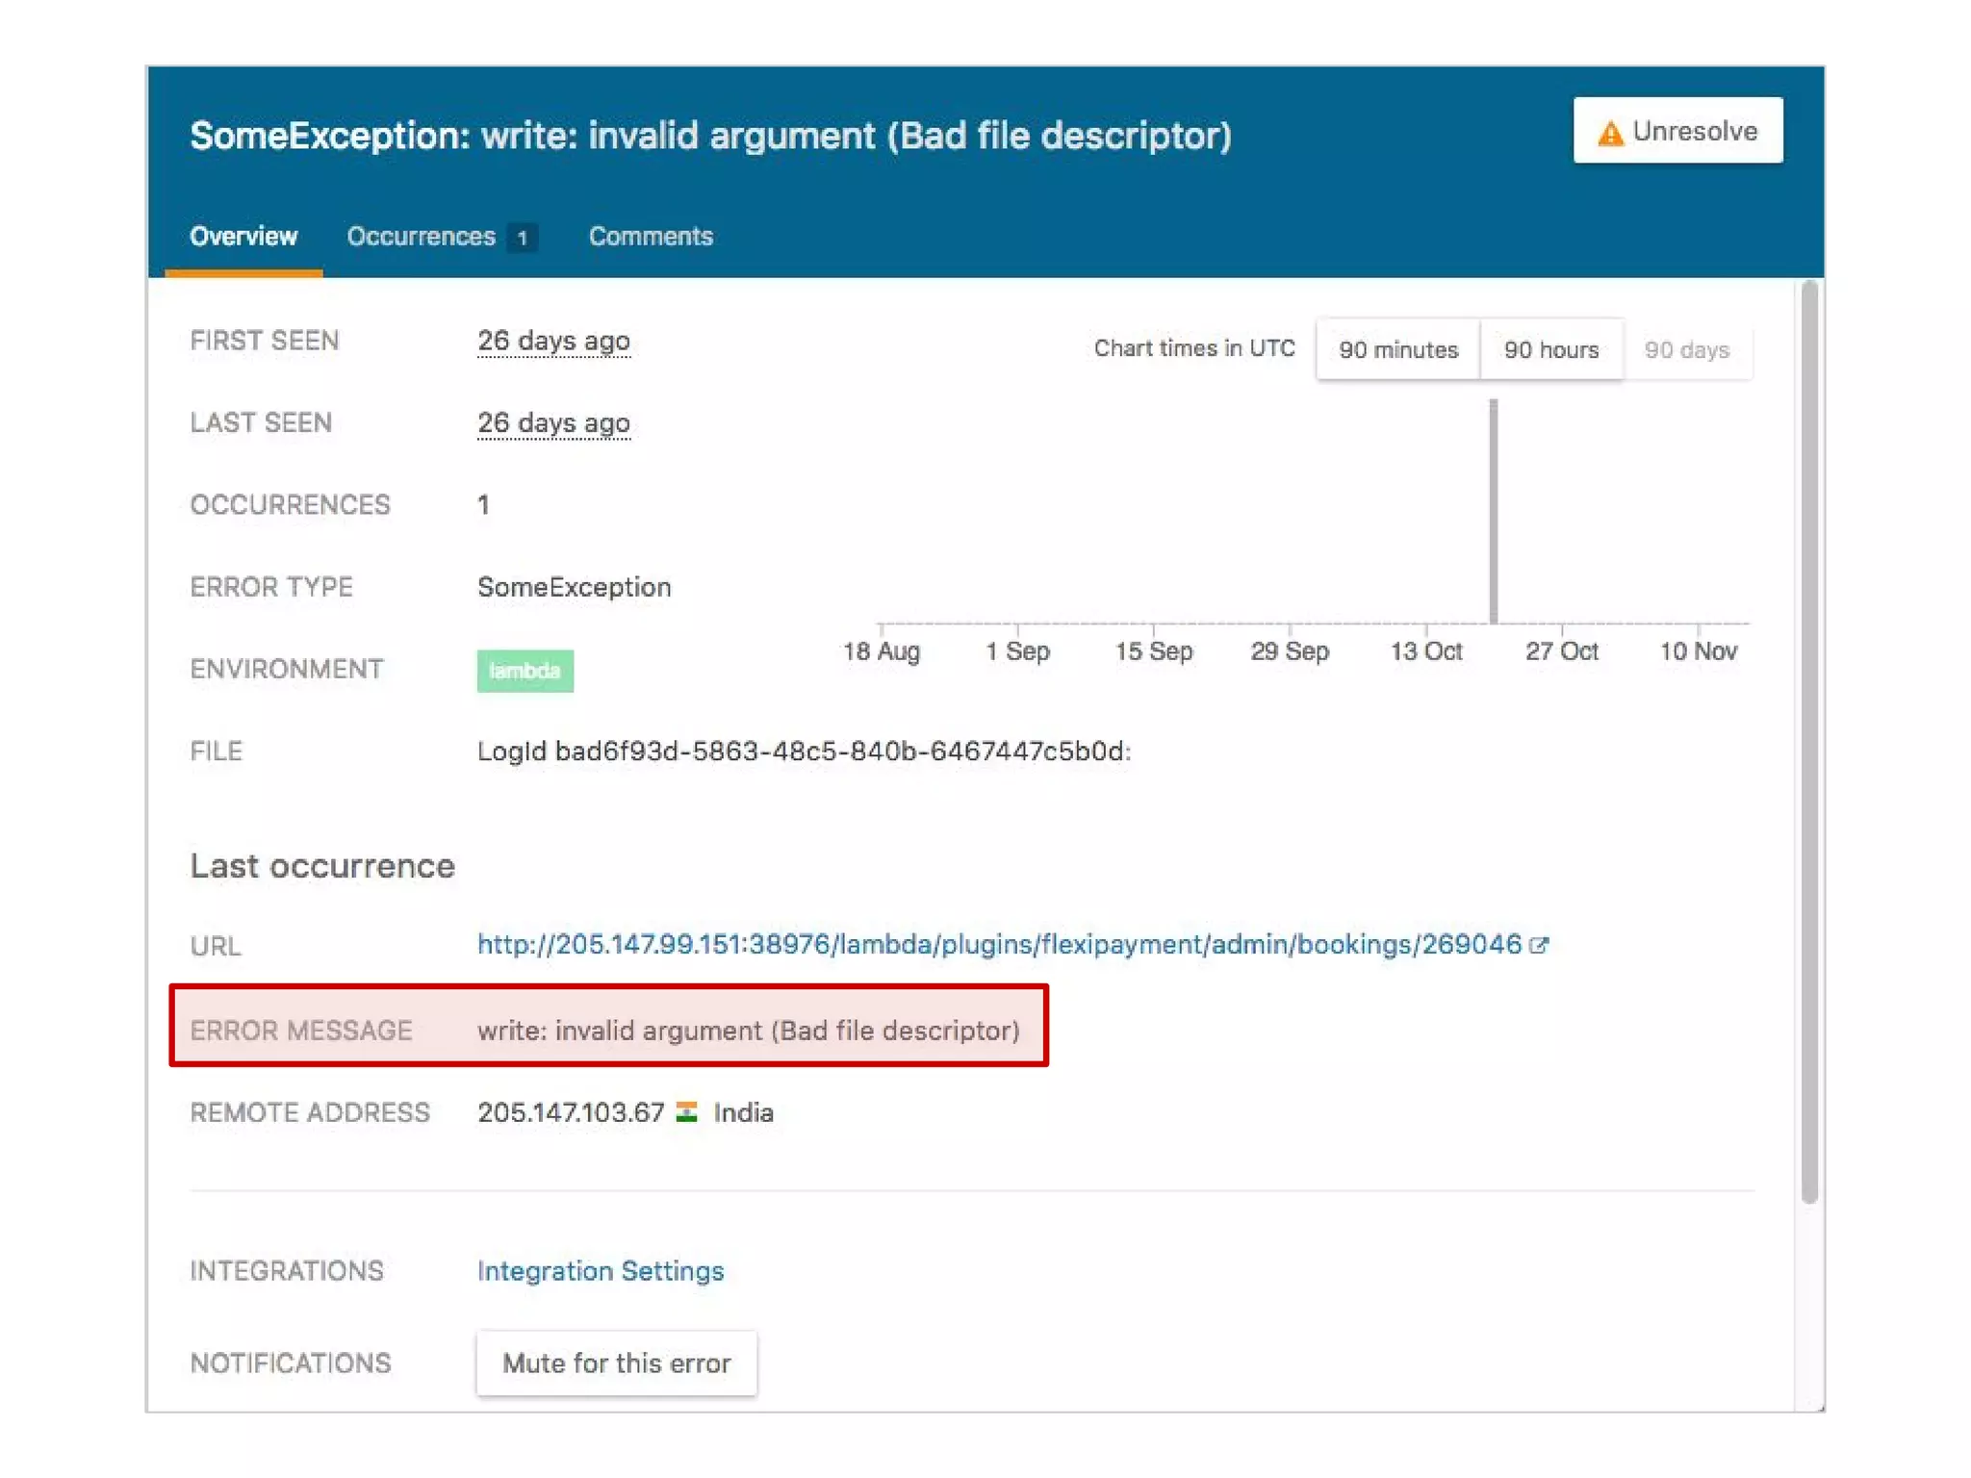
Task: Switch to the Occurrences tab
Action: 421,237
